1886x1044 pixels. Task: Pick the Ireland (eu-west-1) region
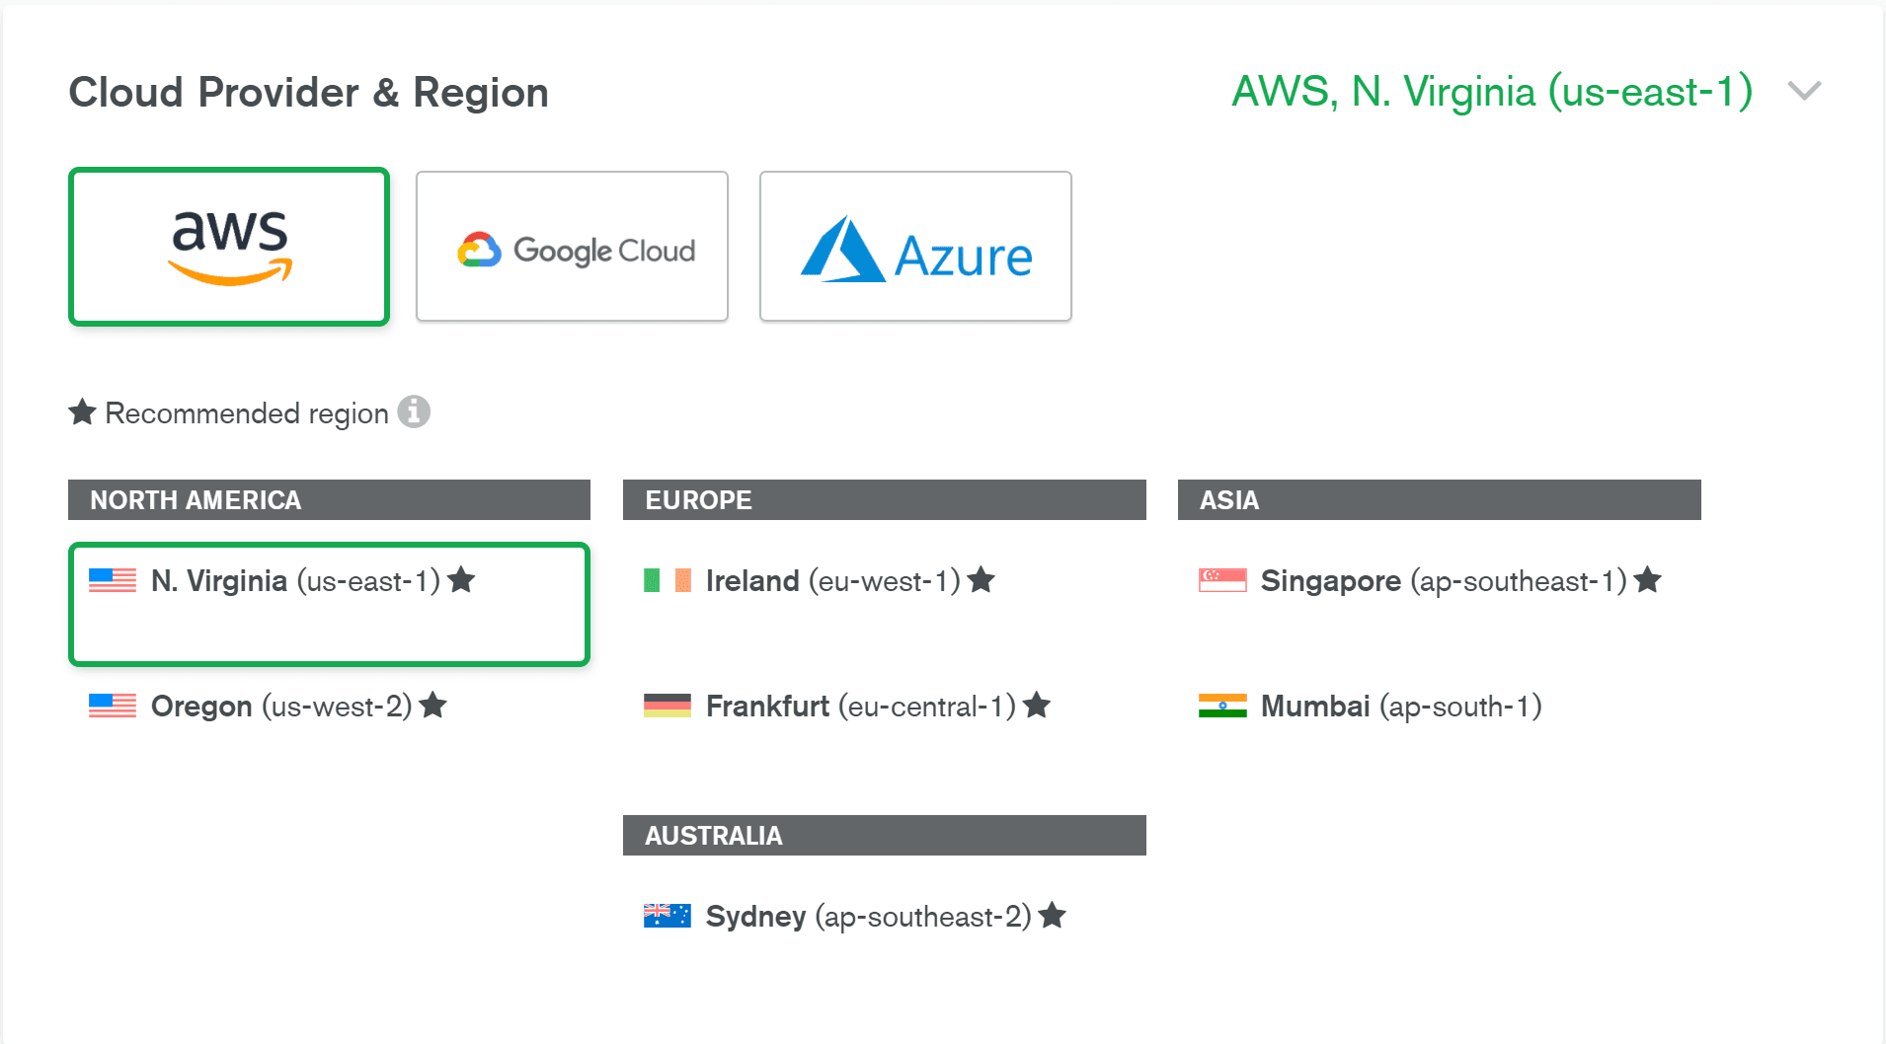[x=832, y=581]
